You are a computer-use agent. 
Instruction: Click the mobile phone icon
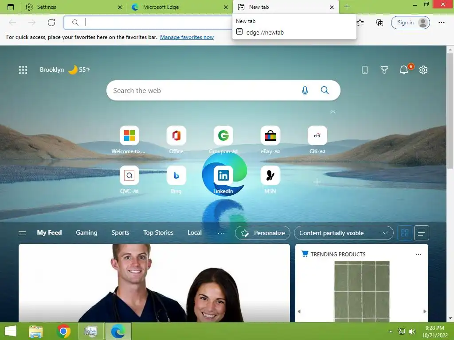(365, 70)
